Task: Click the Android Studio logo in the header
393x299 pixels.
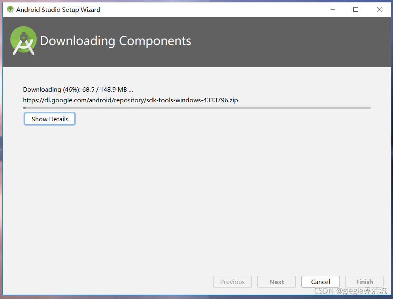Action: point(23,41)
